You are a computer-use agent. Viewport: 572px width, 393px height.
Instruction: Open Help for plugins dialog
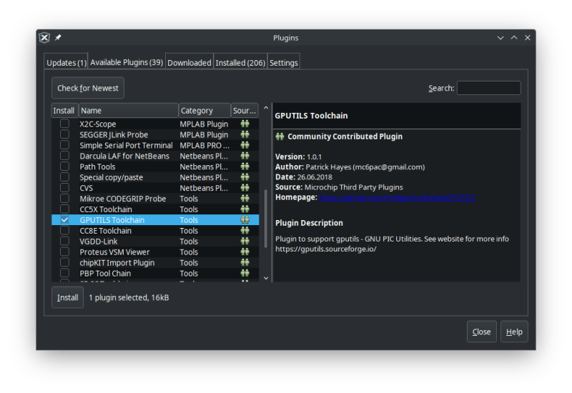(514, 332)
